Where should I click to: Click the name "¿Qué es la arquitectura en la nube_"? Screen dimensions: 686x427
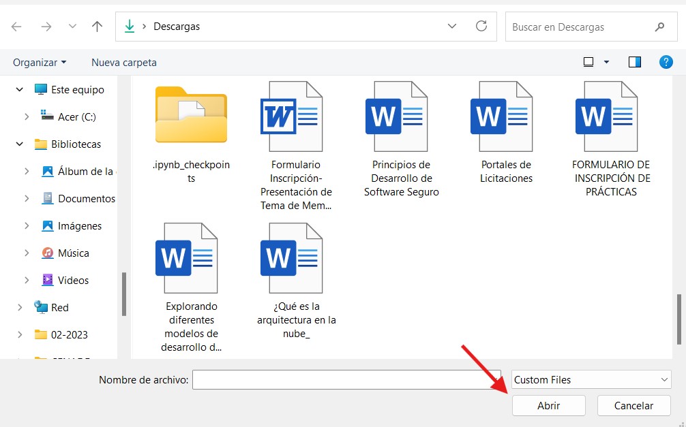click(x=297, y=320)
